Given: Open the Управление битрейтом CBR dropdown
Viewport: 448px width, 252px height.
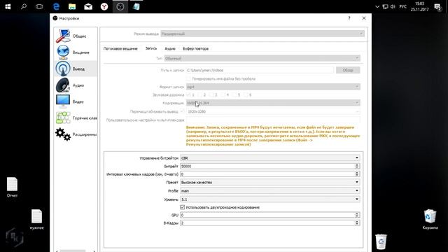Looking at the screenshot, I should (x=269, y=158).
